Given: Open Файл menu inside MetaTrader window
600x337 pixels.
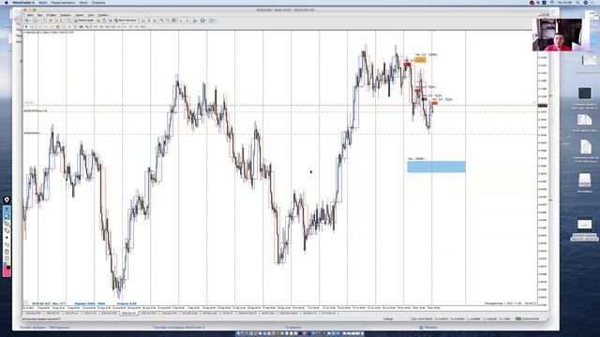Looking at the screenshot, I should tap(30, 15).
